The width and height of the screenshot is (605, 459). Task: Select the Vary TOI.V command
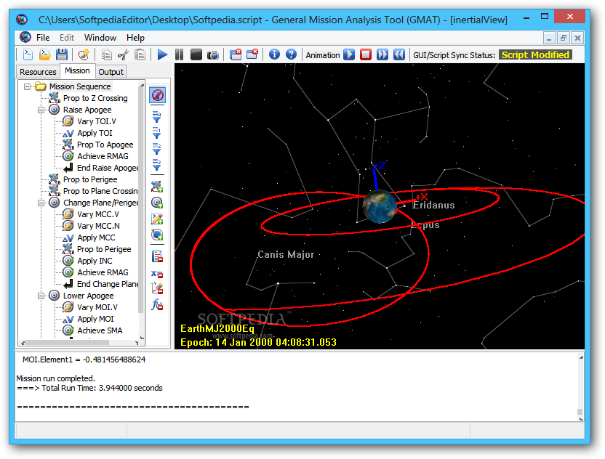(x=97, y=121)
